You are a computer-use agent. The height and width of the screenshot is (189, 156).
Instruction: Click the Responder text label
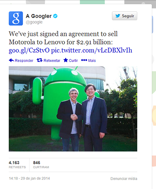pyautogui.click(x=24, y=61)
